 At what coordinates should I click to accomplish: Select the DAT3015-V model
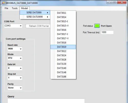pyautogui.click(x=63, y=26)
